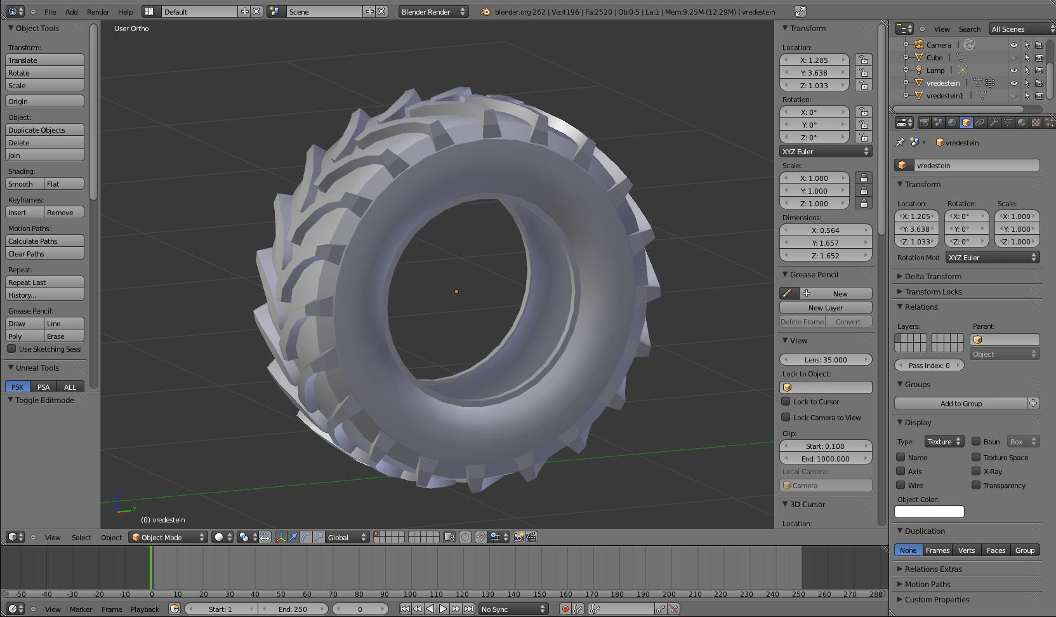Viewport: 1056px width, 617px height.
Task: Open the Help menu
Action: pos(126,11)
